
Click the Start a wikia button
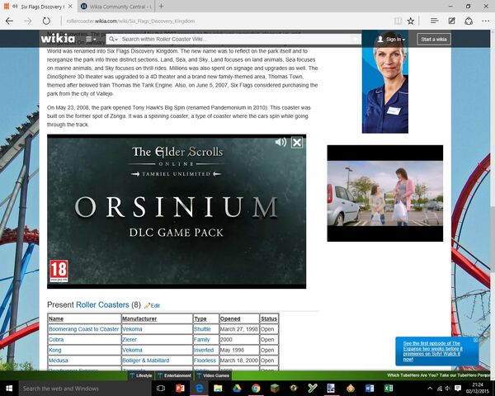coord(434,39)
